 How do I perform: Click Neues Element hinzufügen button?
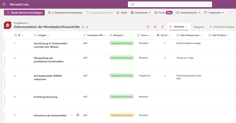(x=24, y=13)
